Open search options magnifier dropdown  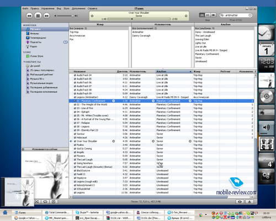(222, 15)
